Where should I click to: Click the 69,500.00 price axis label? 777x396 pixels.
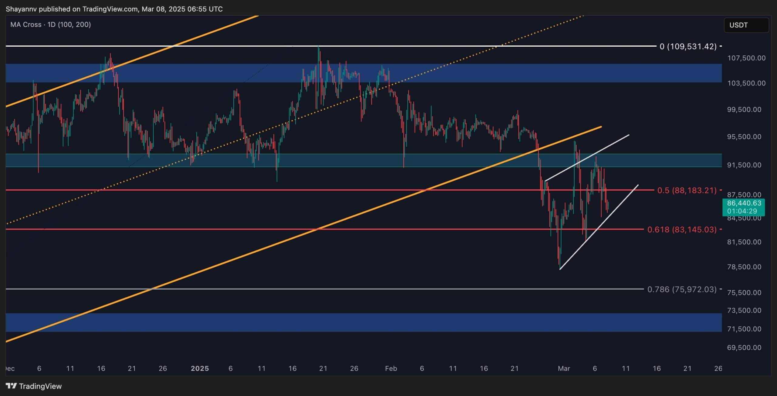click(x=744, y=348)
